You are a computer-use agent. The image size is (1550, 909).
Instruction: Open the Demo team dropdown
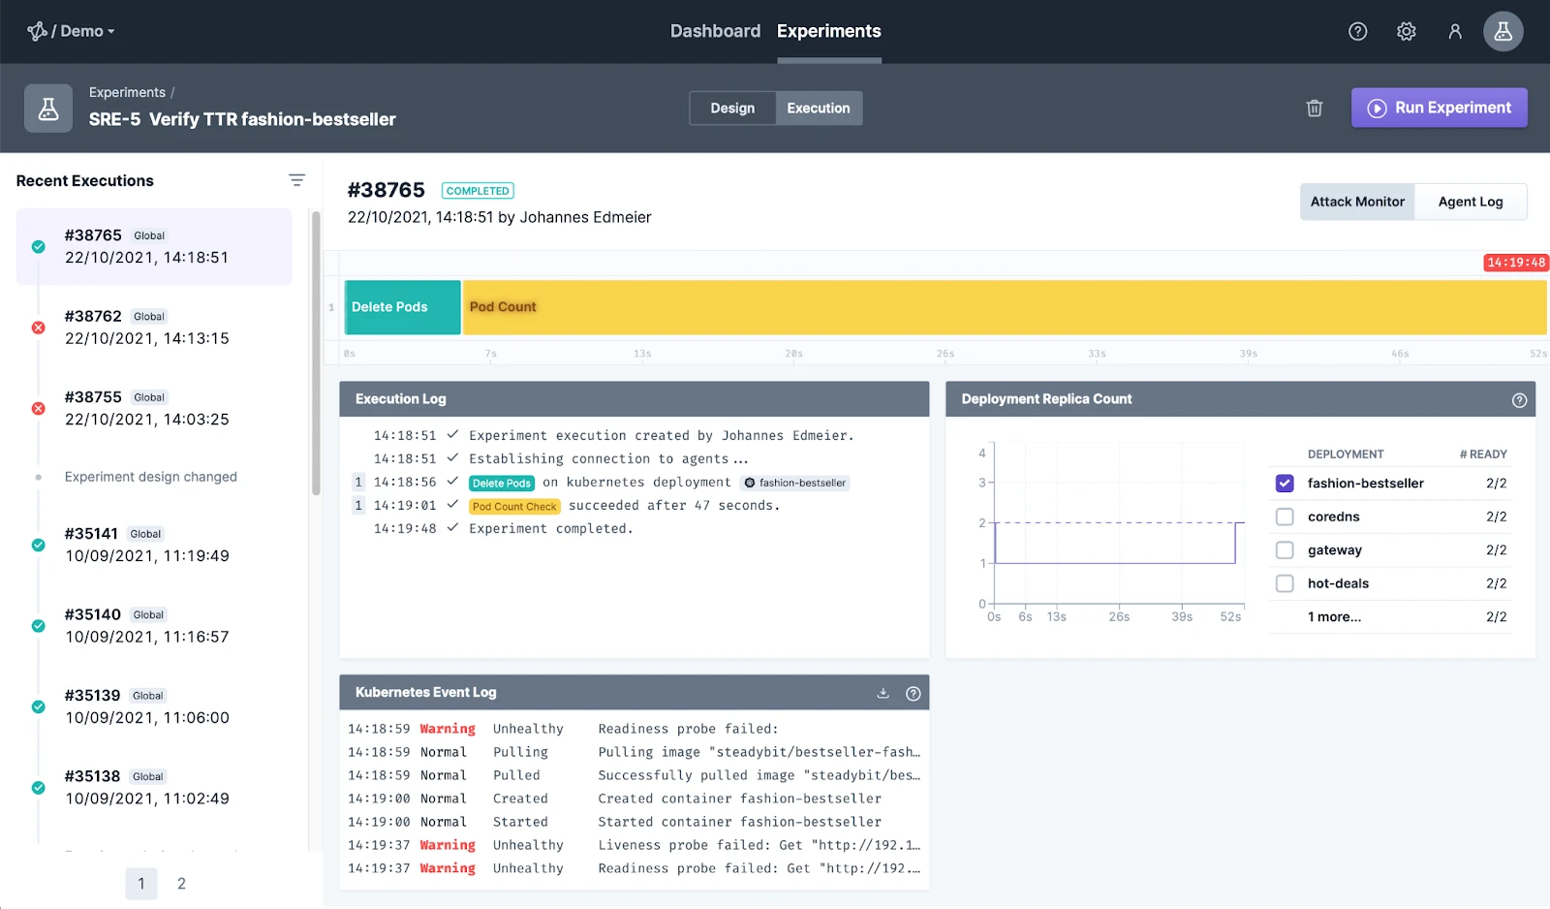(x=87, y=31)
